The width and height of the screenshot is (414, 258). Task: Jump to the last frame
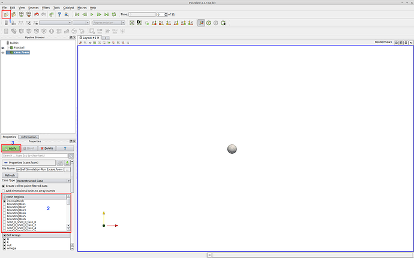[x=106, y=14]
